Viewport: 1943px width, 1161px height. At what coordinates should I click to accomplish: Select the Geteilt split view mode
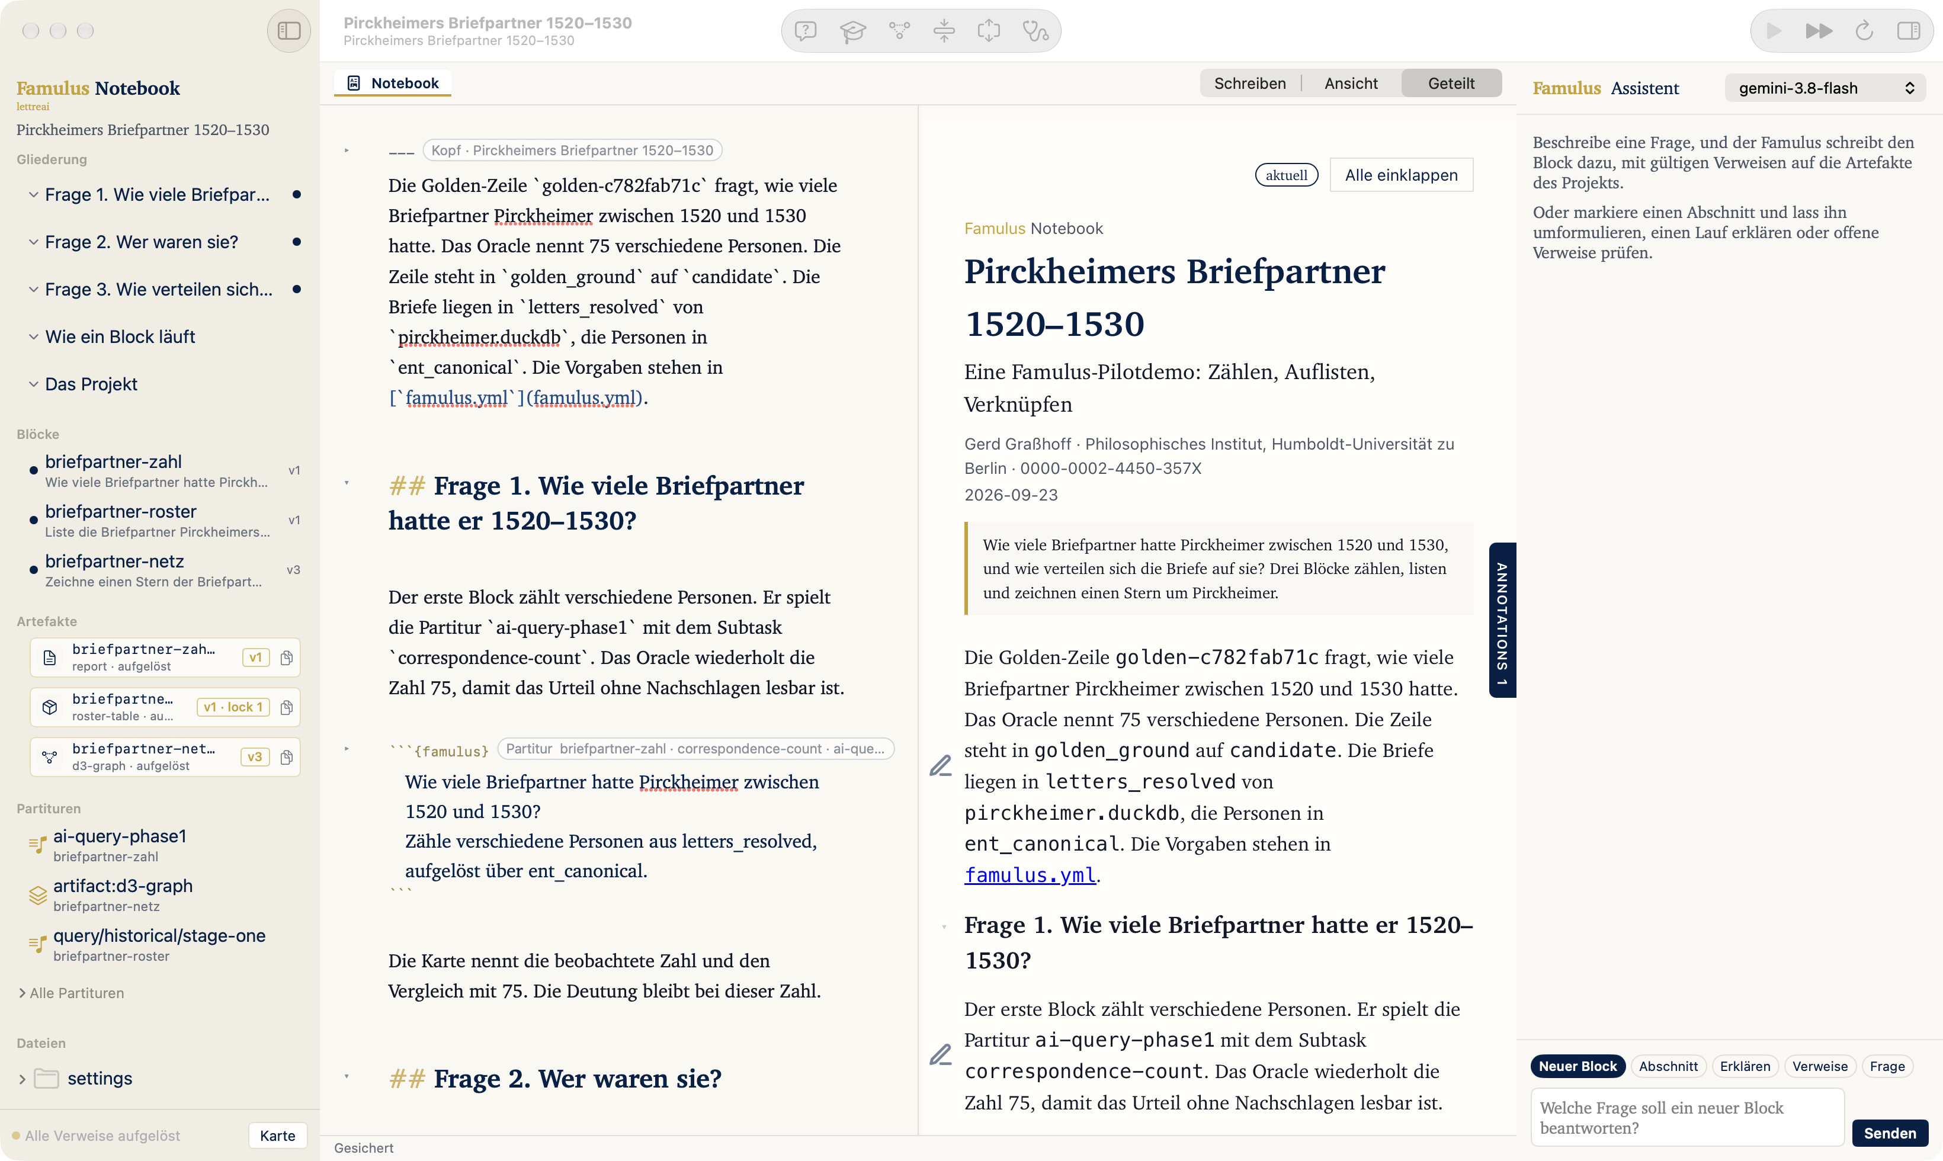[1451, 83]
